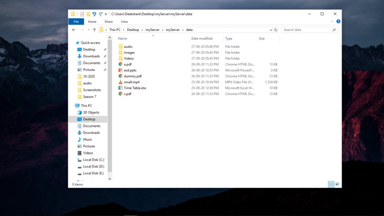
Task: Switch to the View ribbon tab
Action: [x=124, y=21]
